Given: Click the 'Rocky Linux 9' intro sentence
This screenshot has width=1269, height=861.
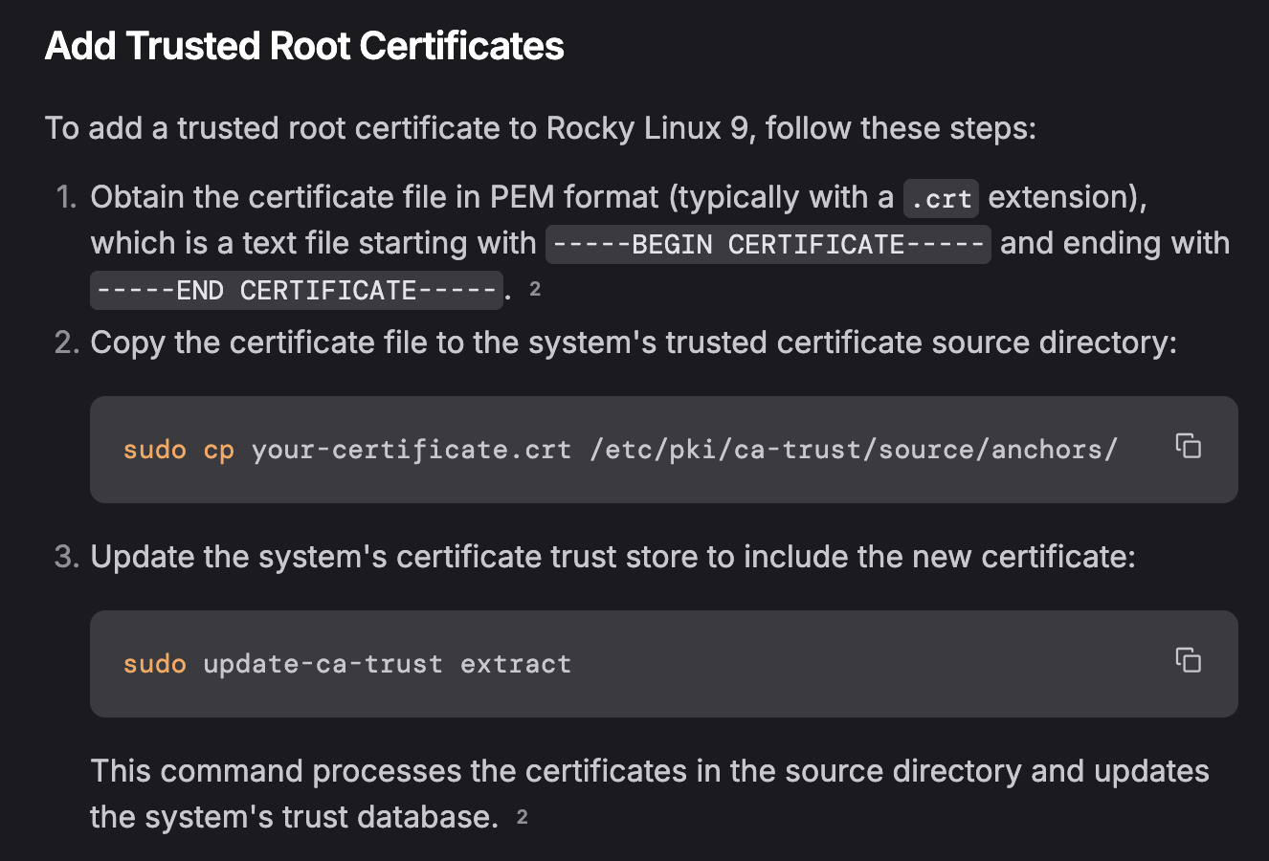Looking at the screenshot, I should tap(540, 128).
